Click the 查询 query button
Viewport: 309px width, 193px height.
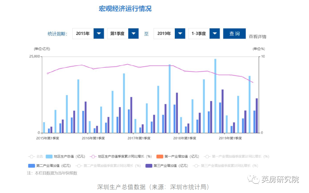click(234, 33)
